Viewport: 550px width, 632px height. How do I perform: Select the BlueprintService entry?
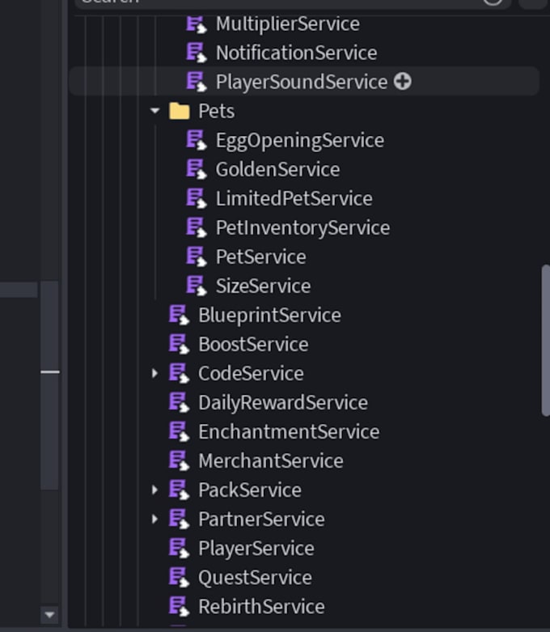click(269, 316)
